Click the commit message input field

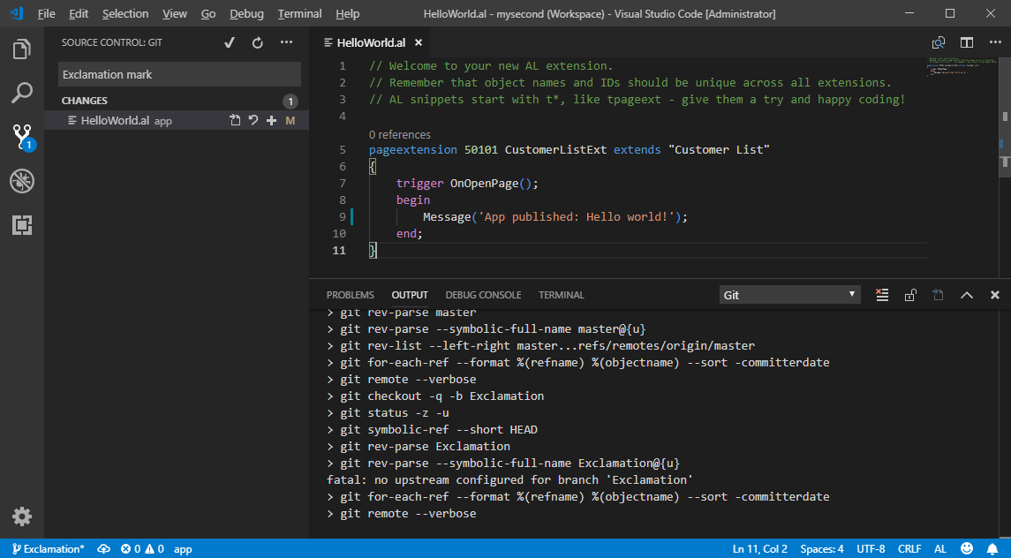[x=179, y=75]
